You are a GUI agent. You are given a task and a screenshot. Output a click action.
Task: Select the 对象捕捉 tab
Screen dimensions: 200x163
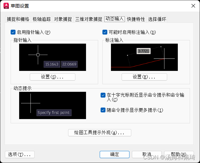tap(63, 19)
